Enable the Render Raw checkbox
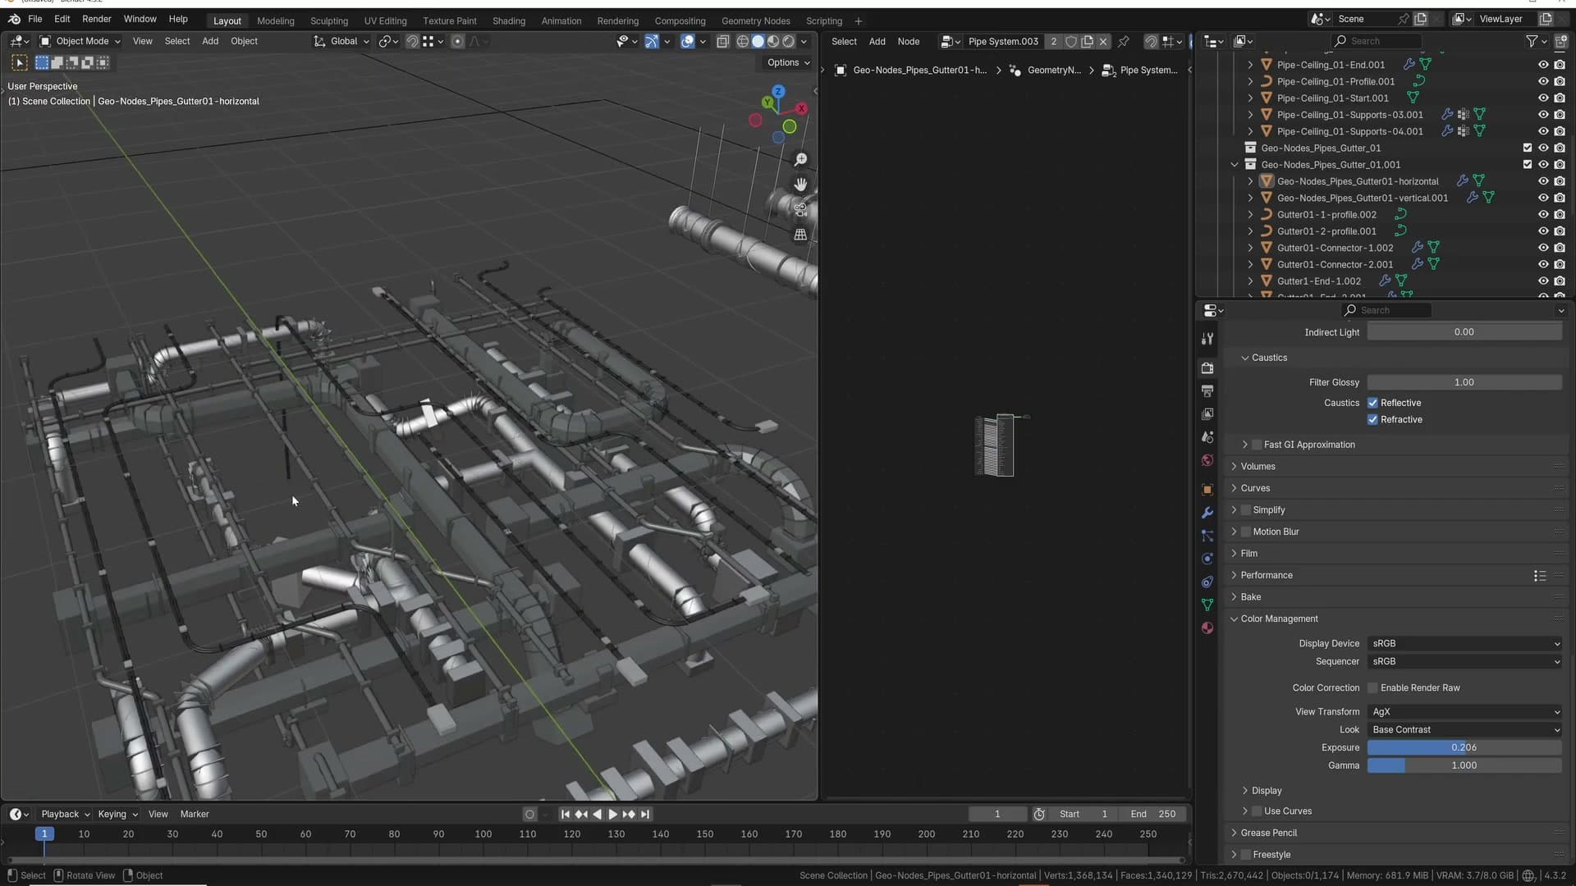This screenshot has height=886, width=1576. click(1372, 688)
